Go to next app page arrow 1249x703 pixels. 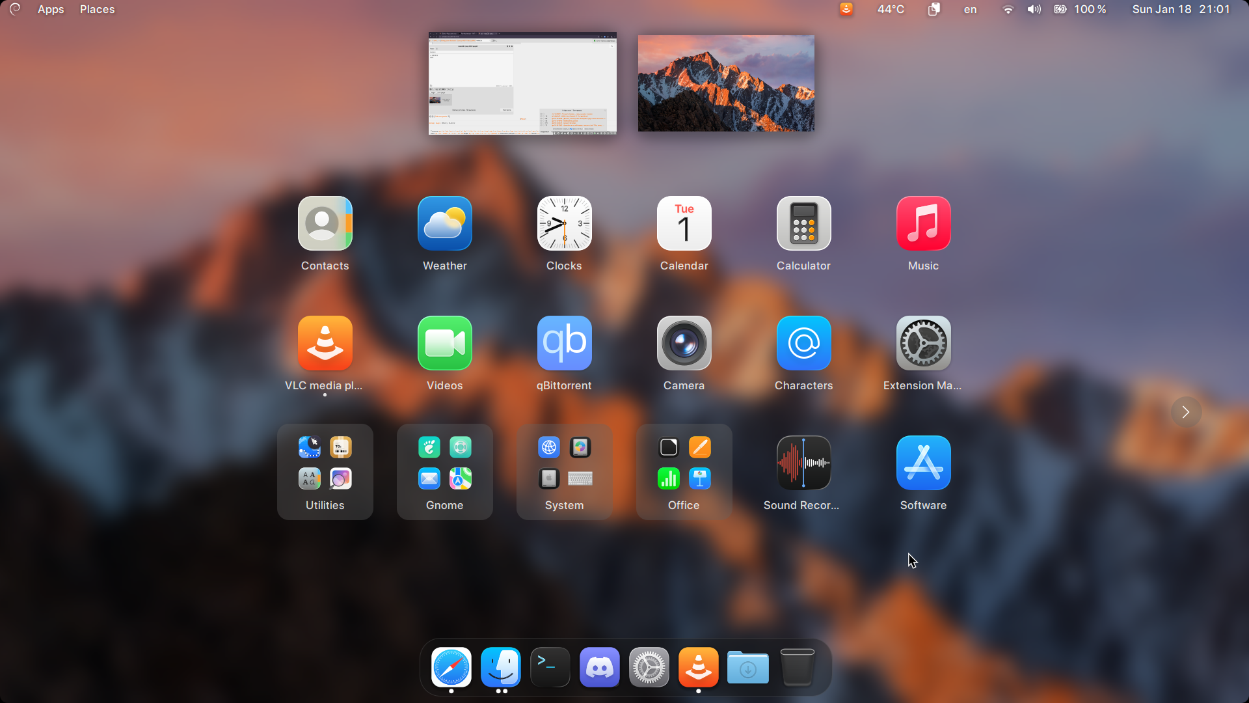[x=1185, y=412]
